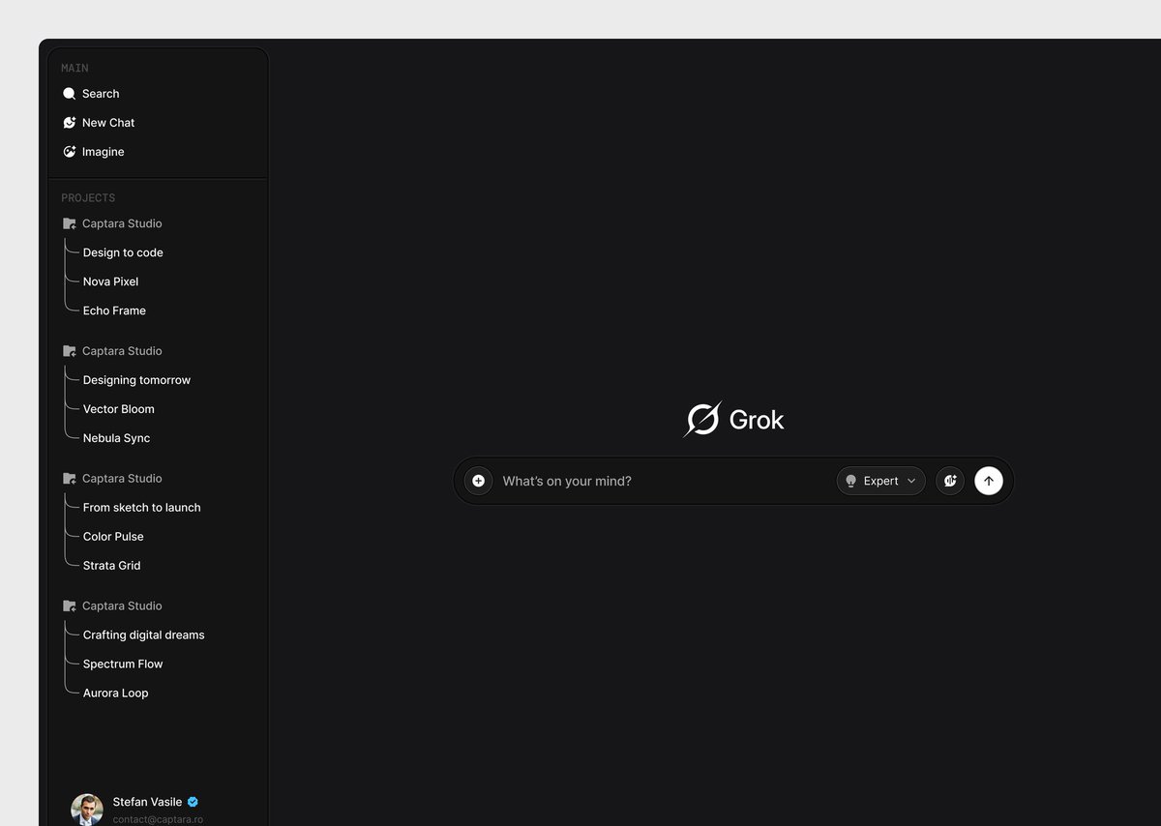Viewport: 1161px width, 826px height.
Task: Click the plus attach icon in prompt bar
Action: (478, 481)
